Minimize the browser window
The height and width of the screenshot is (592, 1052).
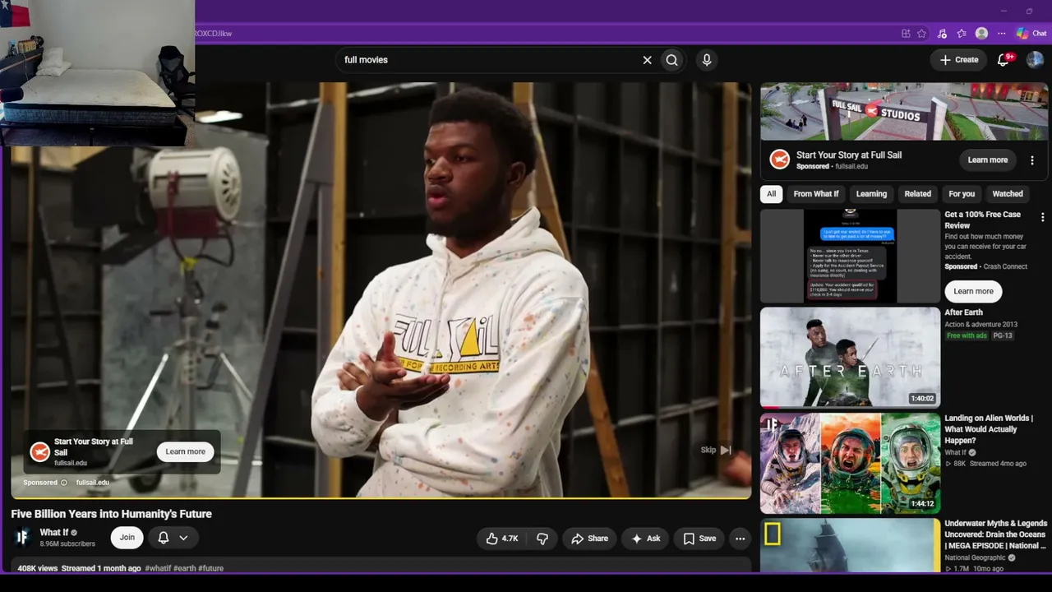(1004, 11)
